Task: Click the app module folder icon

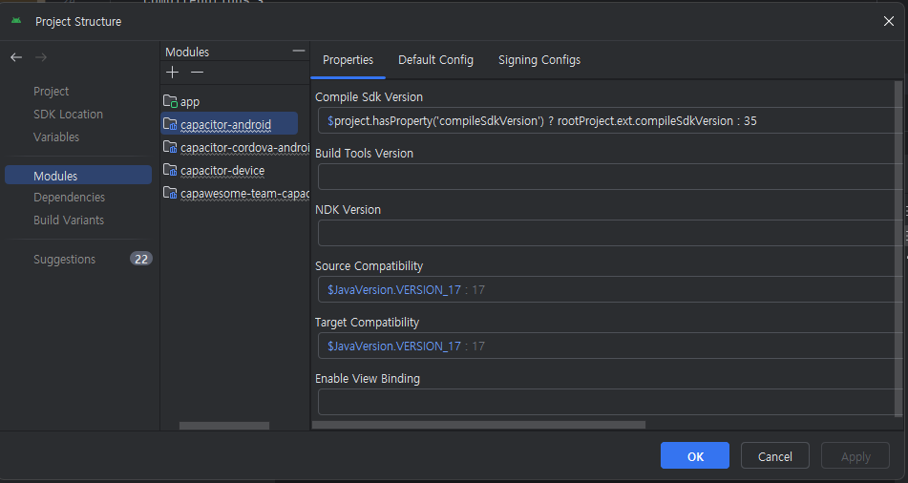Action: (x=170, y=101)
